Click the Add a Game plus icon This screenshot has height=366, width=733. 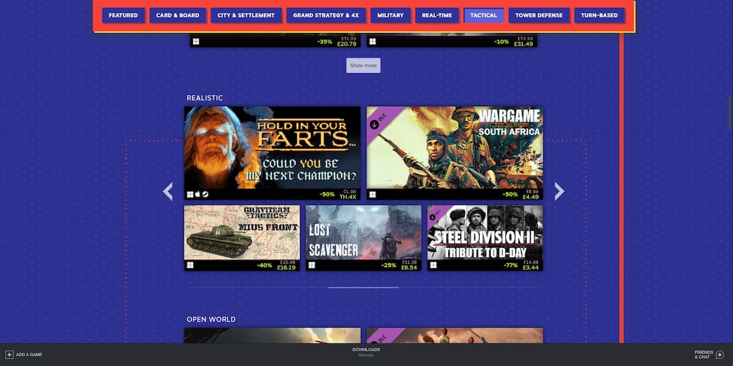(x=9, y=354)
